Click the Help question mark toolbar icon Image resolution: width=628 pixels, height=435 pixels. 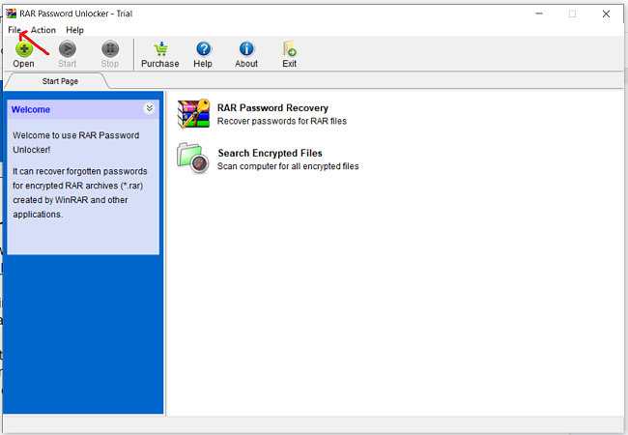(204, 49)
